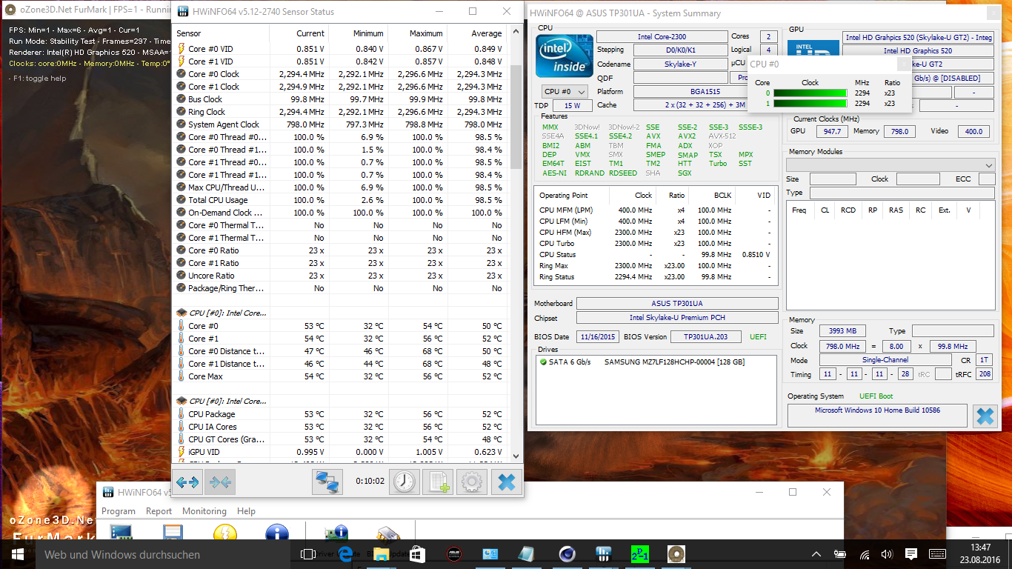This screenshot has width=1012, height=569.
Task: Open the CPU #0 selector dropdown
Action: pyautogui.click(x=565, y=92)
